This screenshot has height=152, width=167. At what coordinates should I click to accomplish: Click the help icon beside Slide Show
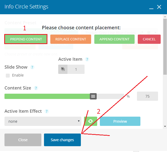click(32, 67)
